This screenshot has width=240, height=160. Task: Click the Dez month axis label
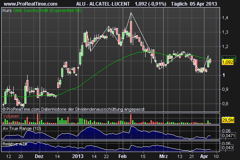(39, 156)
